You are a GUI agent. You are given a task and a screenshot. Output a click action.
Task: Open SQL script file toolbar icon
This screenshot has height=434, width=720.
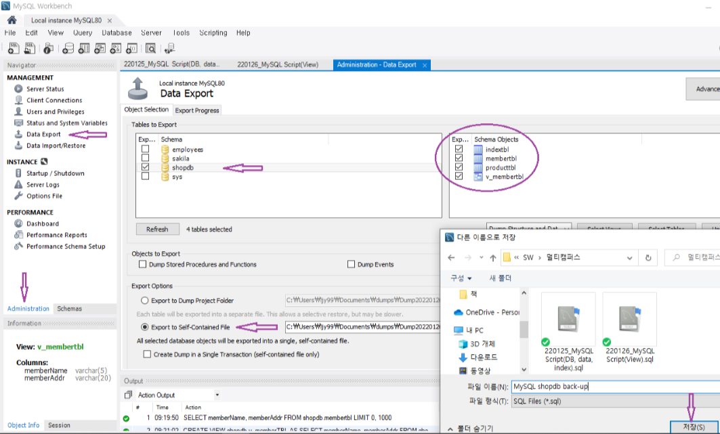(x=29, y=48)
